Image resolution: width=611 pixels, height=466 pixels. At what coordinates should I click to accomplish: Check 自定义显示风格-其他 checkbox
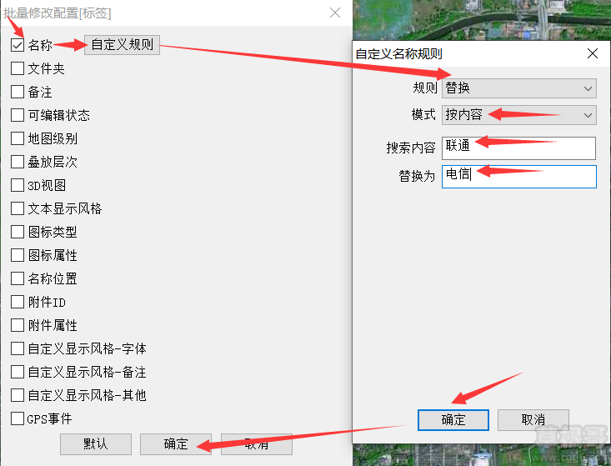click(x=18, y=395)
